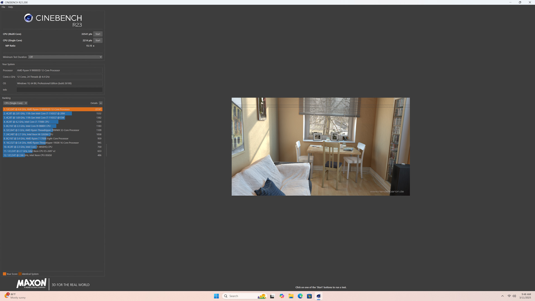Image resolution: width=535 pixels, height=301 pixels.
Task: Select ranking row Intel Core i7-4850HQ
Action: coord(52,147)
